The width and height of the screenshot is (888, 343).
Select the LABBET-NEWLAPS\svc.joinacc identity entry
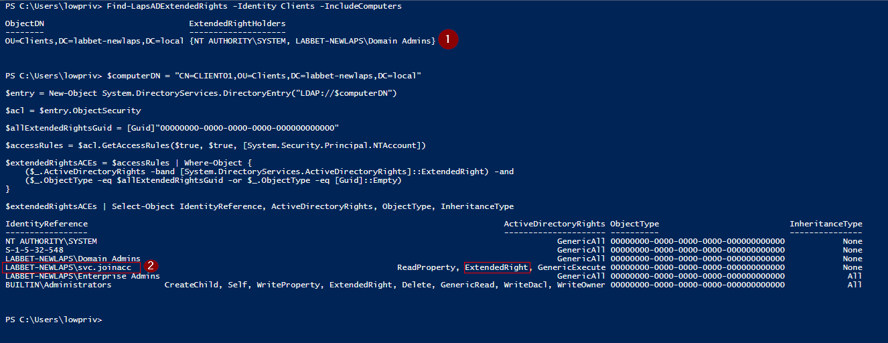(68, 267)
